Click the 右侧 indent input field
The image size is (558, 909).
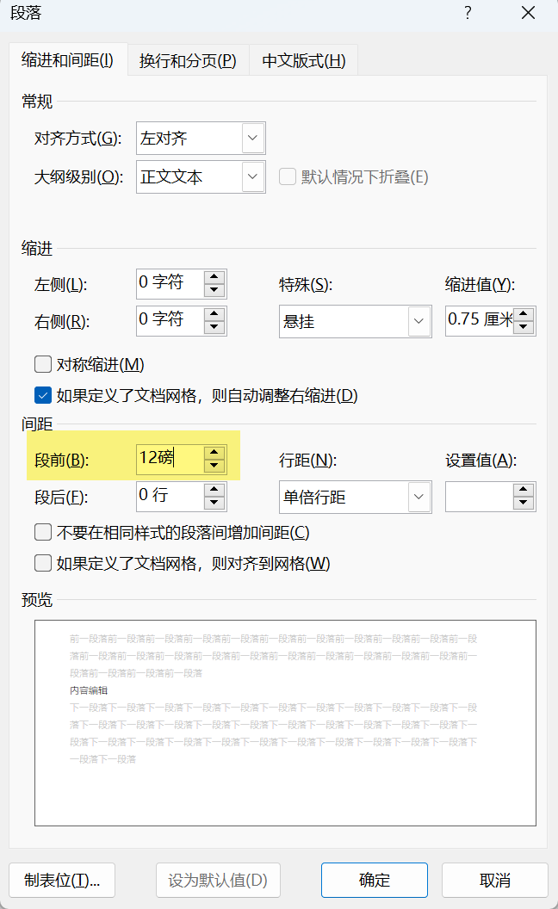coord(170,320)
